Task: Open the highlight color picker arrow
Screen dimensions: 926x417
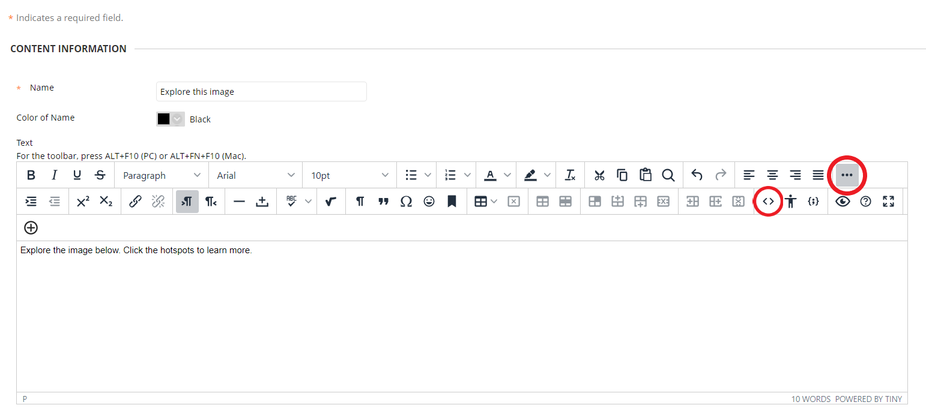Action: click(547, 175)
